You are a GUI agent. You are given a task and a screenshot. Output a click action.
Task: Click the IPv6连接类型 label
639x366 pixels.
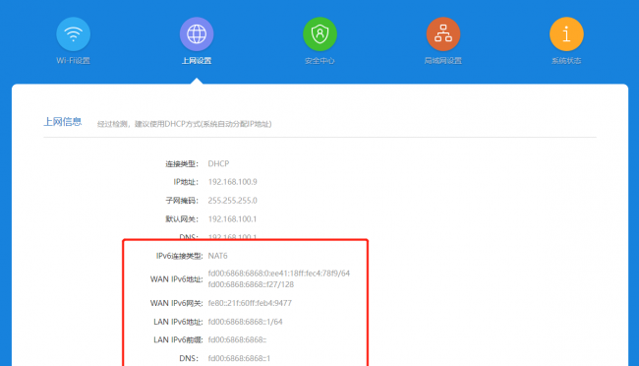point(179,256)
